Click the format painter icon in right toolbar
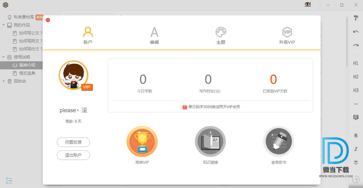Image resolution: width=363 pixels, height=188 pixels. coord(356,18)
